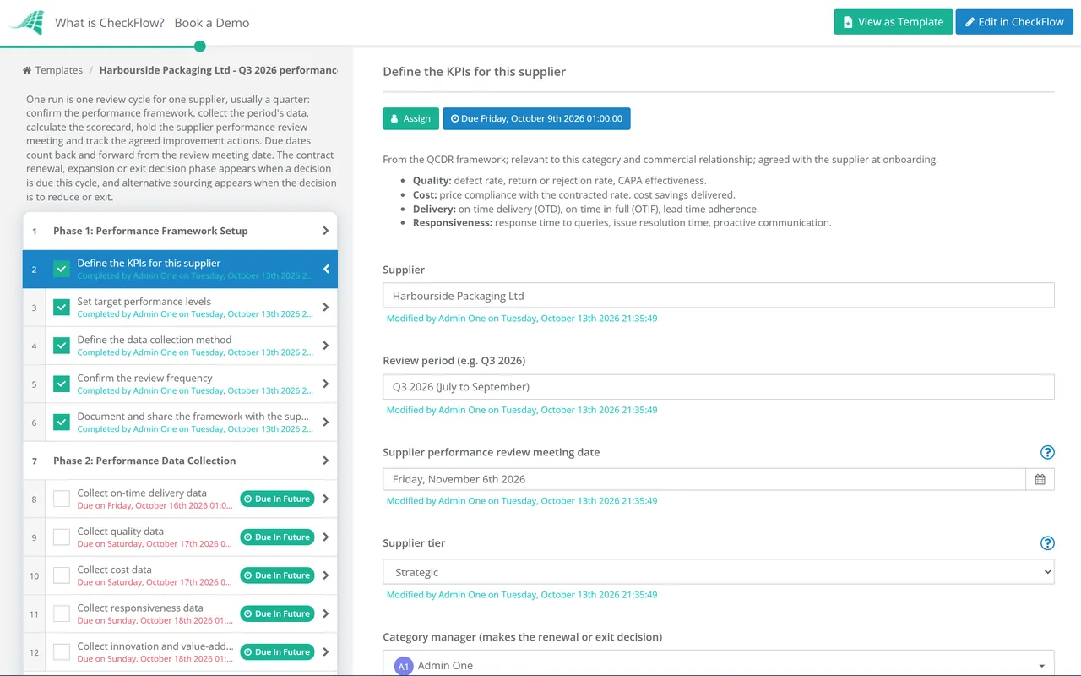Show help for Supplier tier field

(x=1047, y=543)
